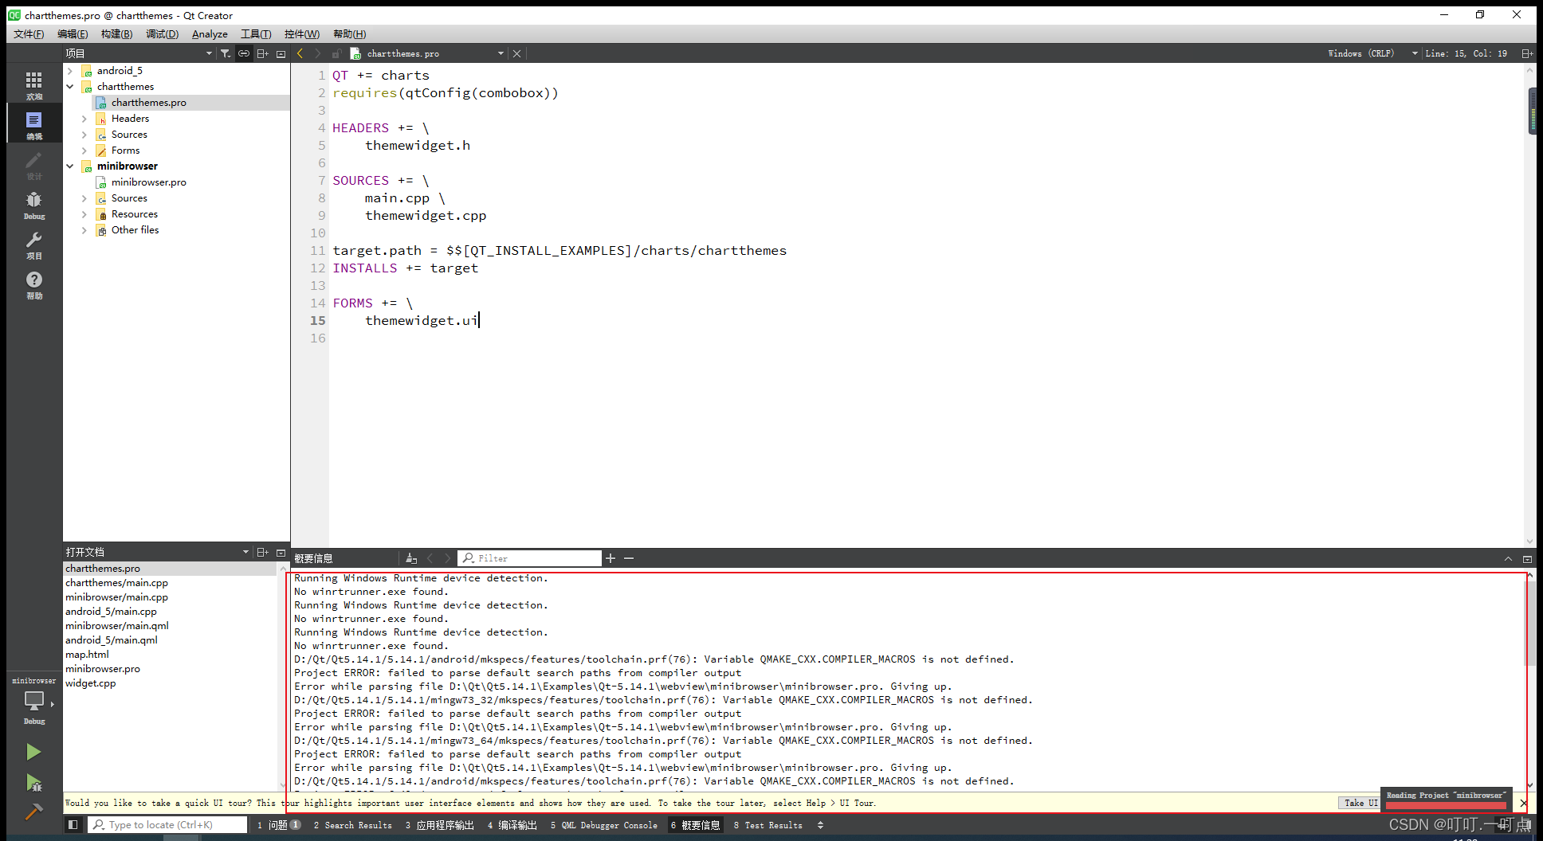Collapse the minibrowser project node
1543x841 pixels.
70,166
